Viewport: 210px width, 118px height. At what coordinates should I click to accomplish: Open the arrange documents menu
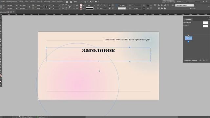point(97,2)
